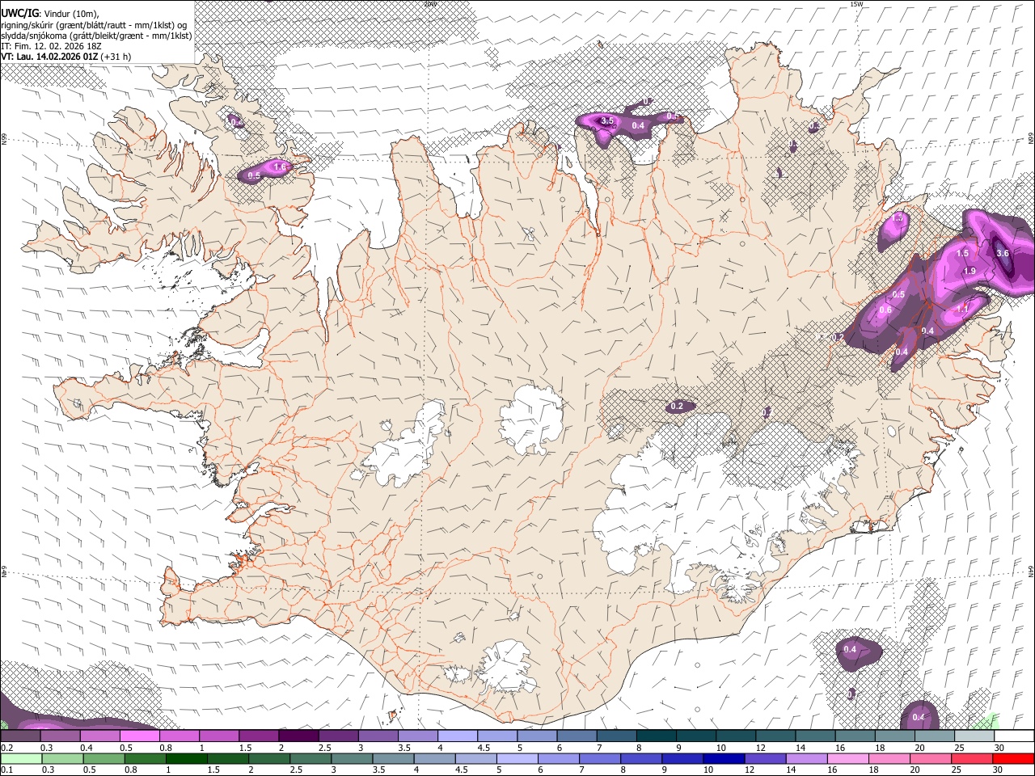Click the 1.6 snowfall value in the Westfjords
Screen dimensions: 1035x776
pos(281,167)
